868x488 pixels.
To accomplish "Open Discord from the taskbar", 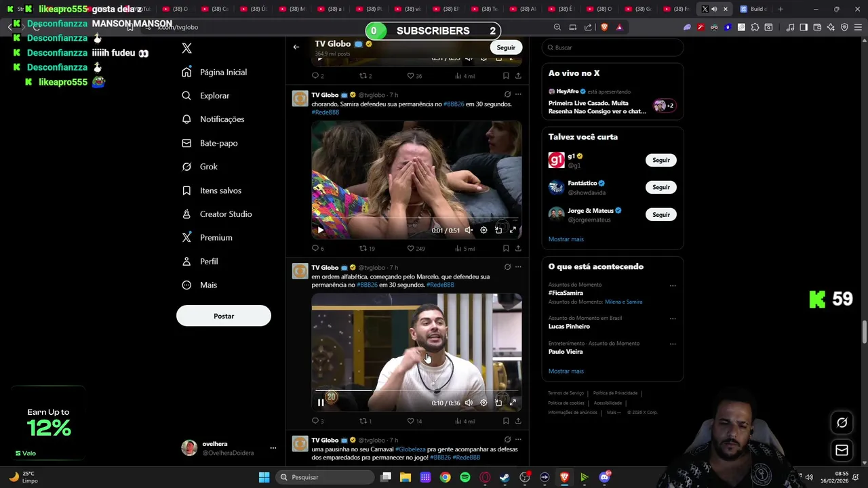I will coord(604,477).
